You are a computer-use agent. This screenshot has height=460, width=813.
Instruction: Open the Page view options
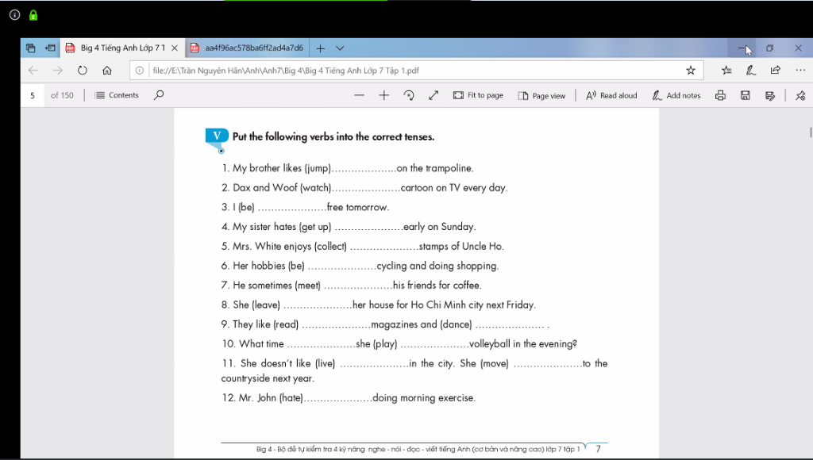541,96
